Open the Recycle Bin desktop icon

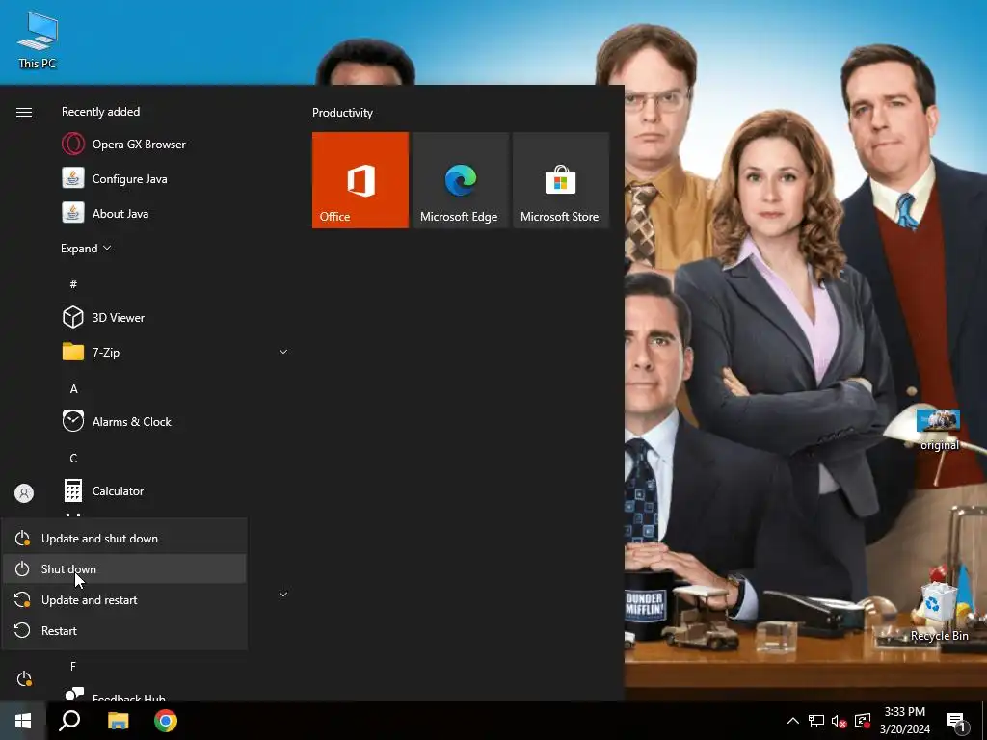pyautogui.click(x=939, y=612)
